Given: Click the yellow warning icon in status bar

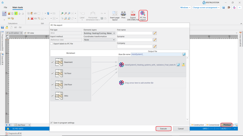Looking at the screenshot, I should tap(8, 129).
